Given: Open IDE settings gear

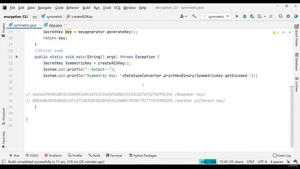Looking at the screenshot, I should 288,16.
